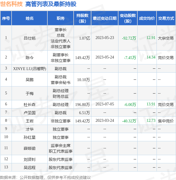Image resolution: width=176 pixels, height=180 pixels.
Task: Select the name 吕仕铭
Action: click(x=30, y=38)
